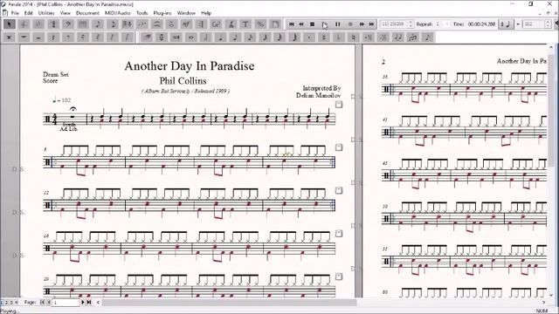This screenshot has width=559, height=314.
Task: Select the Tuplet tool
Action: (142, 24)
